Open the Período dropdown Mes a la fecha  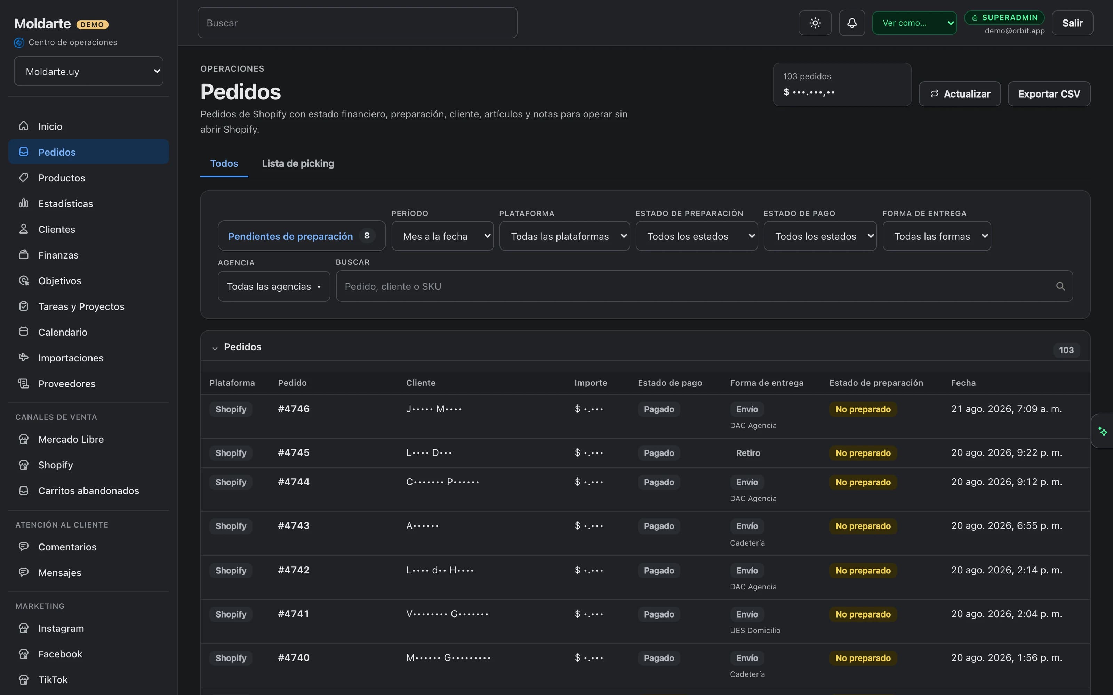[x=442, y=236]
